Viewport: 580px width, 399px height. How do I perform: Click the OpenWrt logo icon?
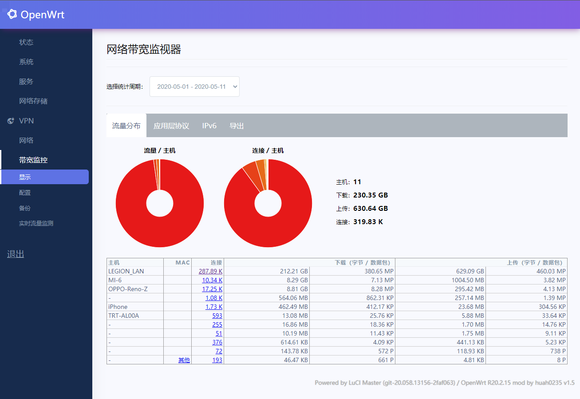pyautogui.click(x=12, y=14)
